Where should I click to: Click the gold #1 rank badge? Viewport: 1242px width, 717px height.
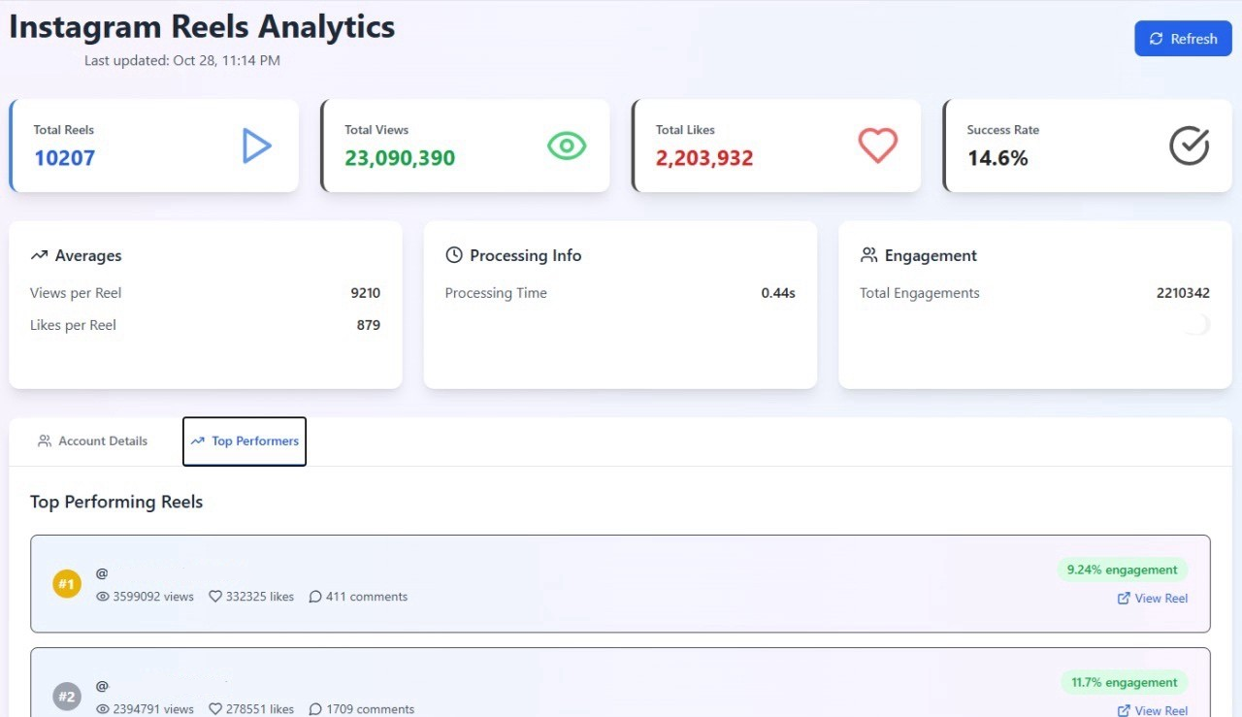66,584
